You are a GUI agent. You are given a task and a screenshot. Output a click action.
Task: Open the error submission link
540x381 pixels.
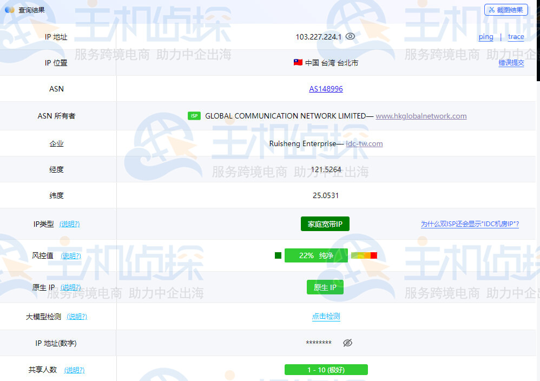point(511,63)
